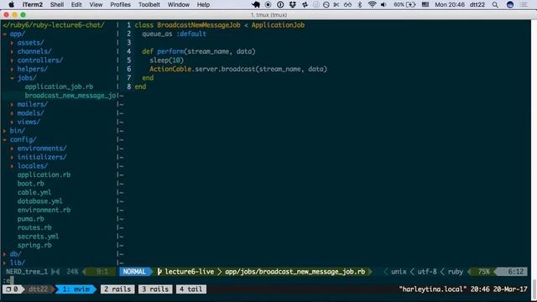Open database.yml in the file tree
This screenshot has width=537, height=302.
39,201
